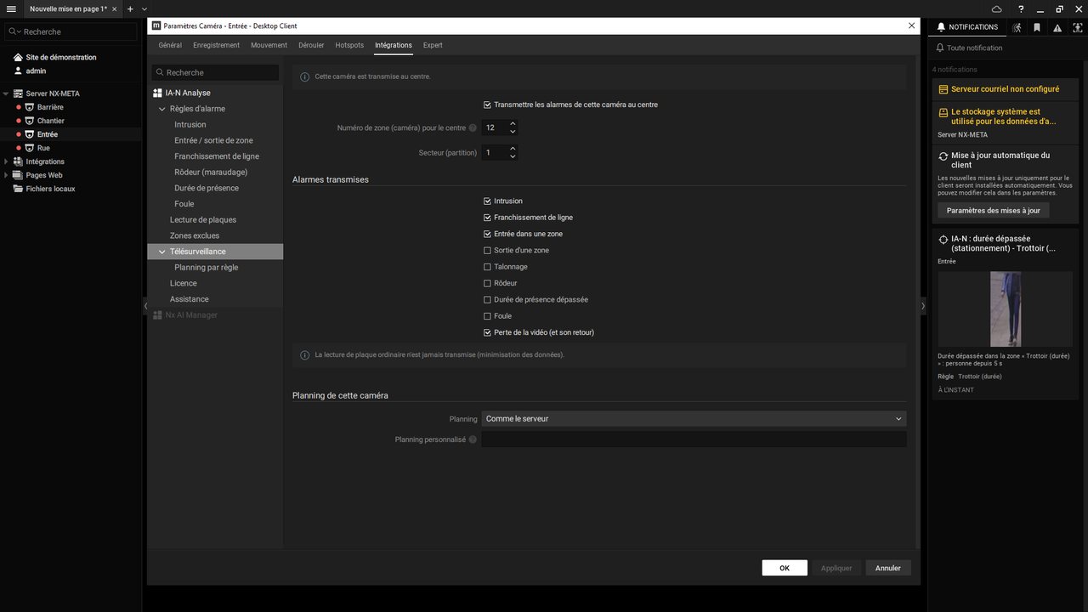The width and height of the screenshot is (1088, 612).
Task: Click help icon beside Numéro de zone
Action: [x=473, y=128]
